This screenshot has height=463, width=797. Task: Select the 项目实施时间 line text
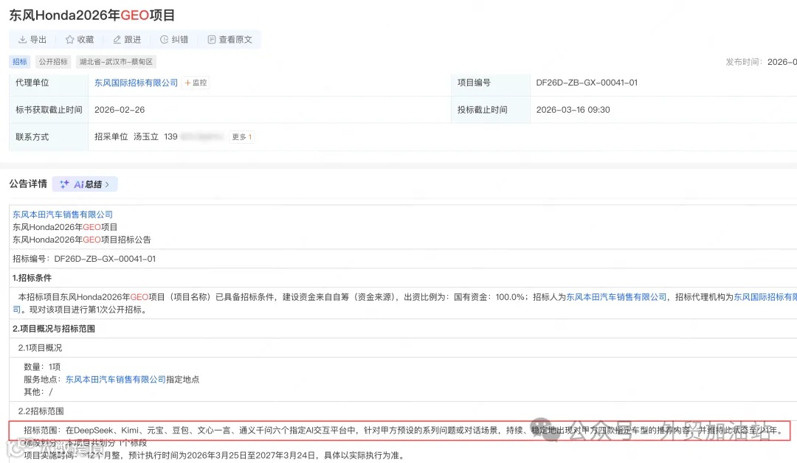coord(214,456)
